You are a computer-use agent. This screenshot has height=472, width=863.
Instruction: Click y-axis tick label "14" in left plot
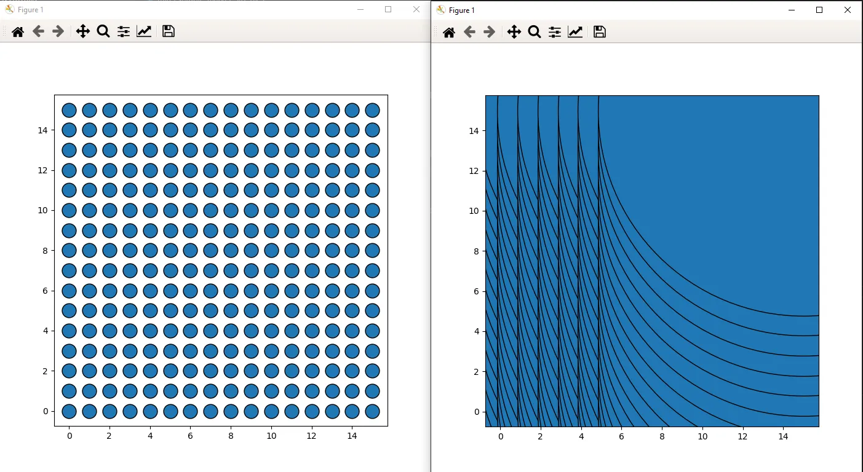(42, 130)
